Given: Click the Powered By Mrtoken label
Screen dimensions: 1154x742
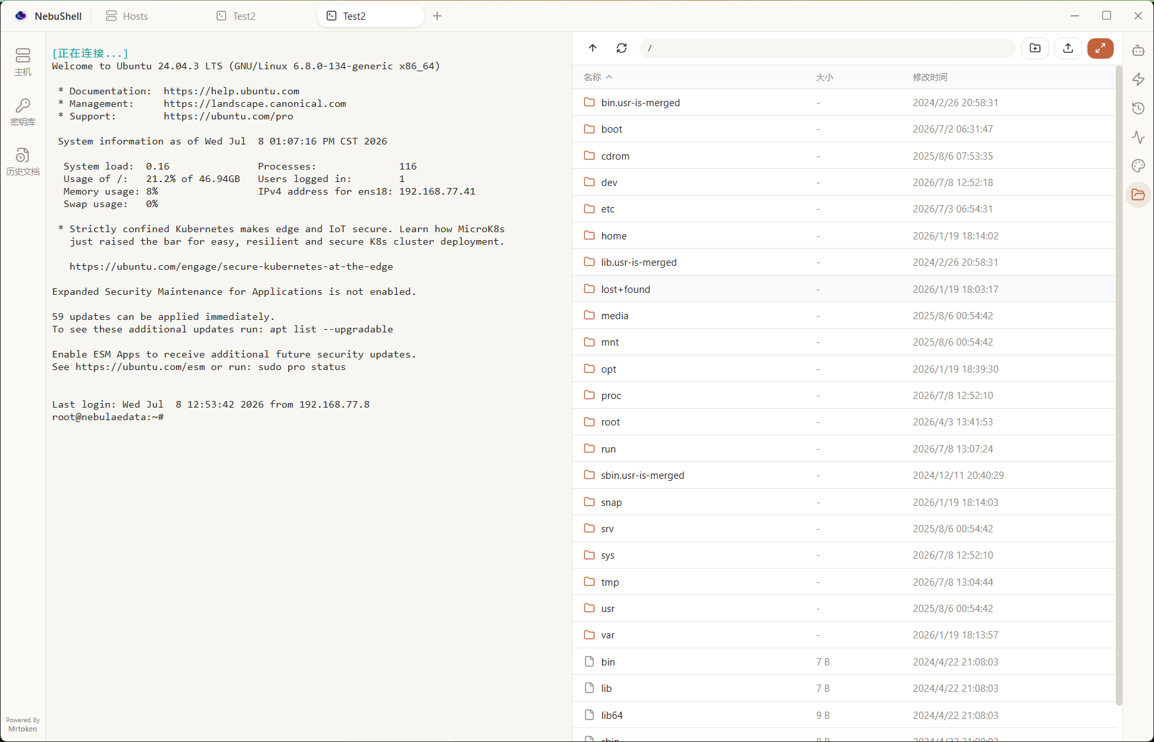Looking at the screenshot, I should [x=23, y=724].
